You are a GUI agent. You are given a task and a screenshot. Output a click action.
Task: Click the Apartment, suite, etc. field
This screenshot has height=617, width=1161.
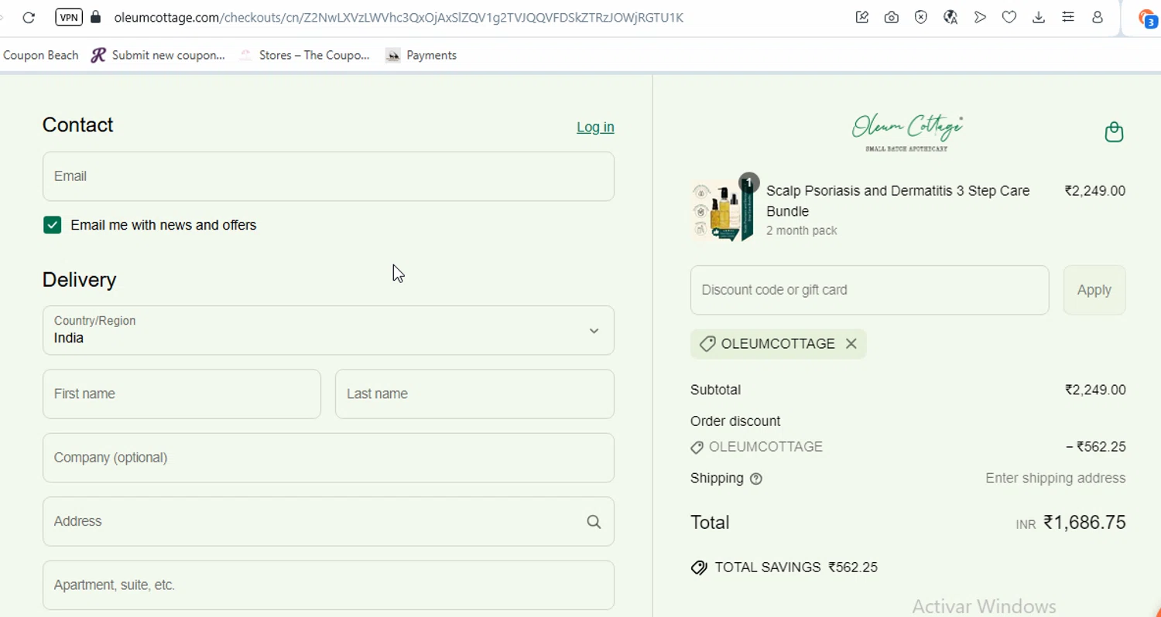click(328, 585)
